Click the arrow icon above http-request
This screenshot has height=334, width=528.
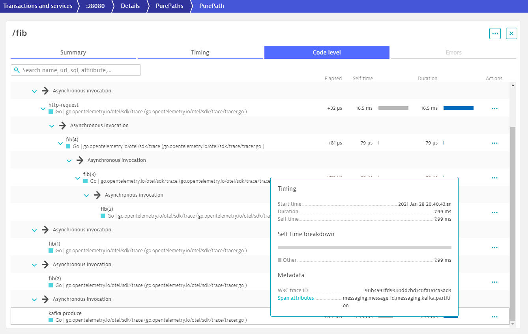[x=45, y=91]
